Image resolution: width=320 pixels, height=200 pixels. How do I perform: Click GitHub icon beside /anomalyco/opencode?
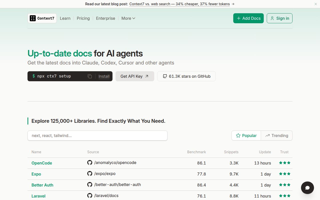pyautogui.click(x=90, y=162)
